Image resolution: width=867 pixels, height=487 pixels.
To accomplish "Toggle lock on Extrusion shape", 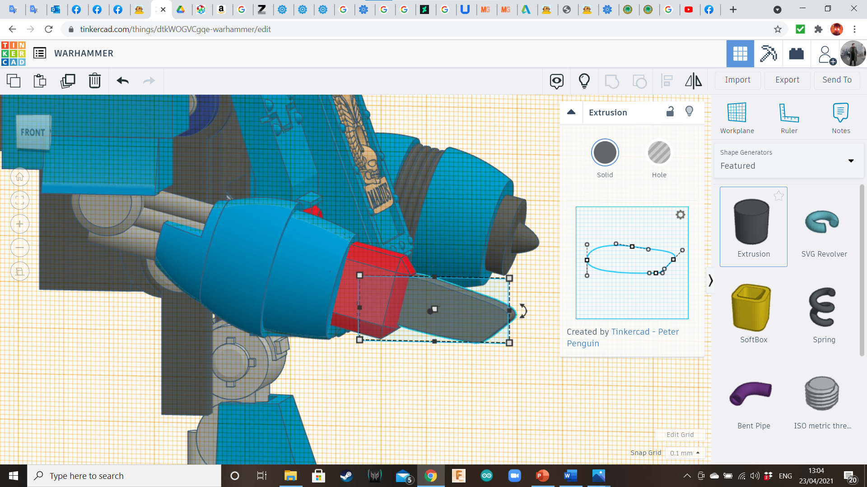I will (670, 112).
